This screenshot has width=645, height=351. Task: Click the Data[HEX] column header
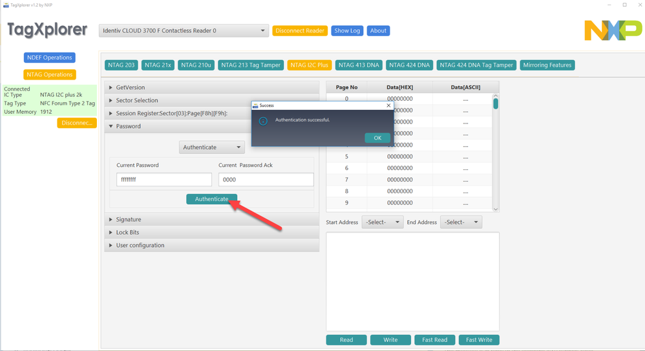click(x=400, y=87)
